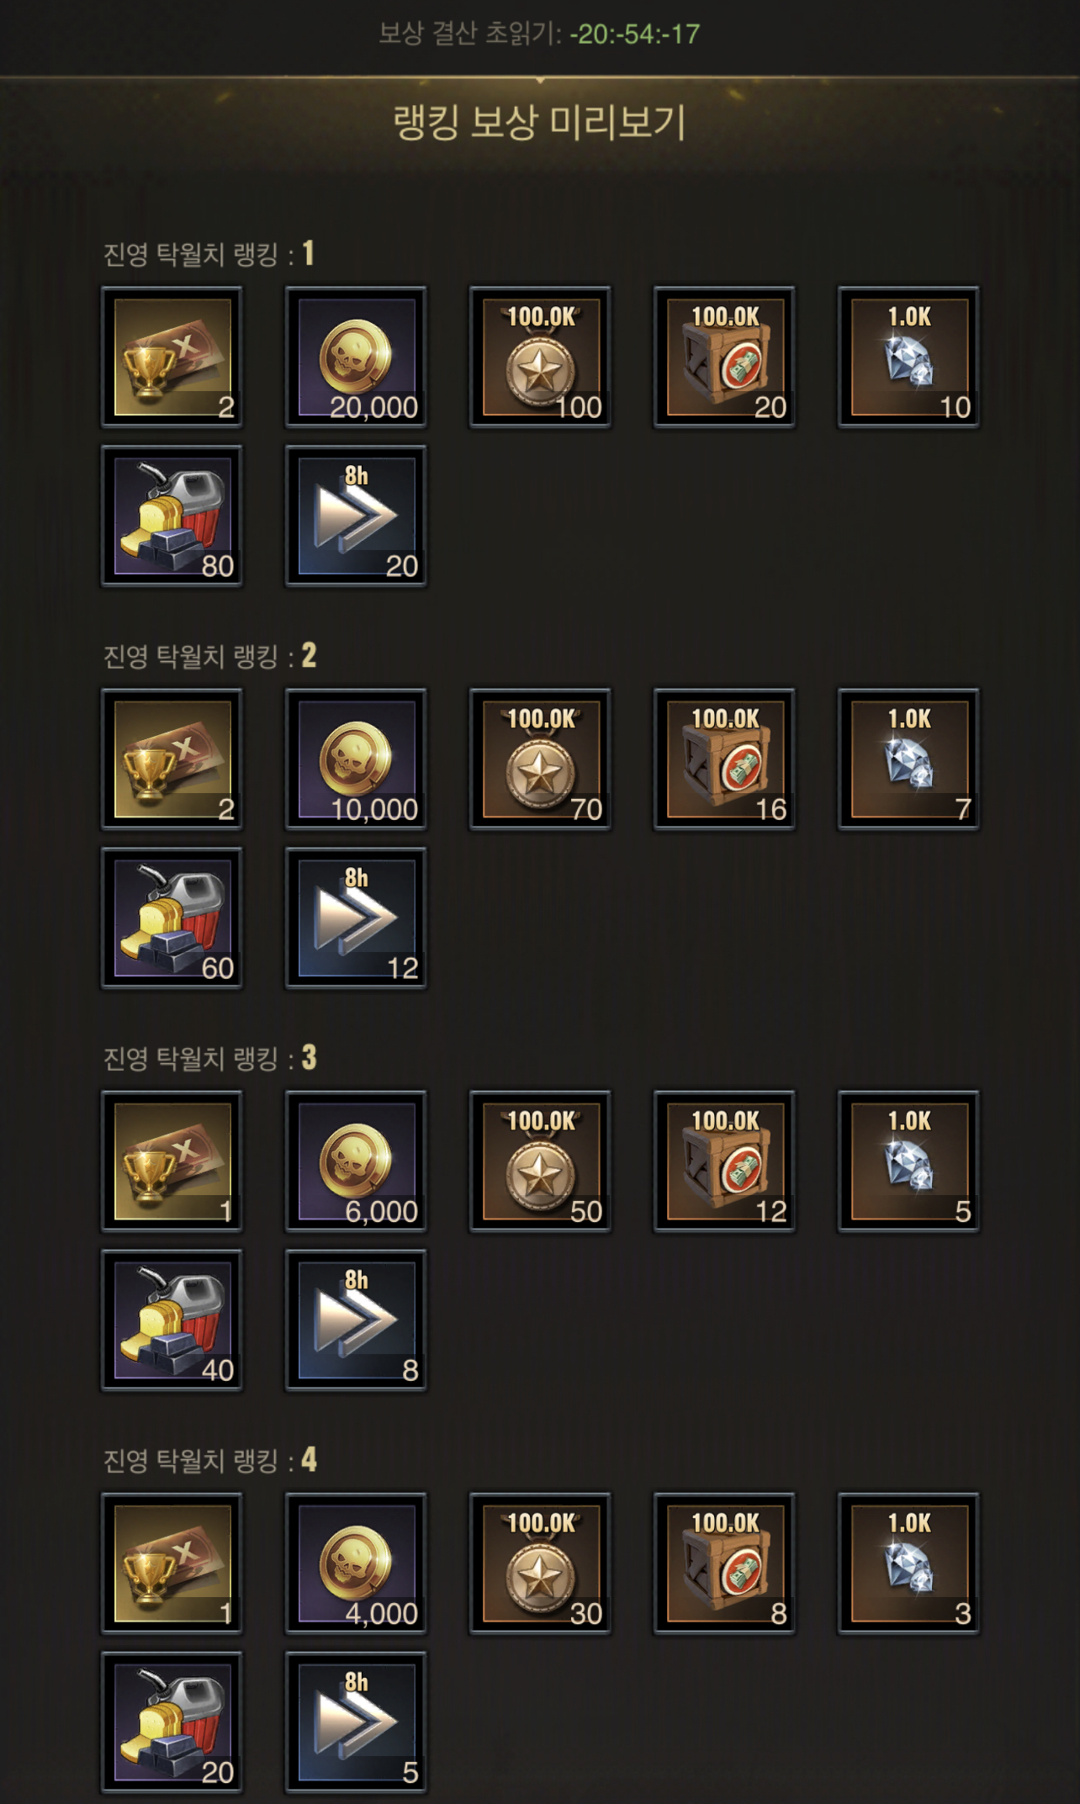Tap 8h speedup icon showing 12

[356, 918]
